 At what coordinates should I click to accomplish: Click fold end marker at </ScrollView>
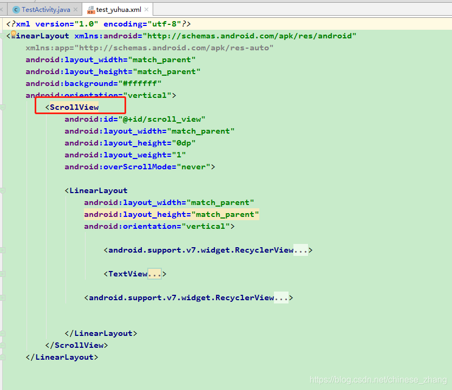coord(2,345)
